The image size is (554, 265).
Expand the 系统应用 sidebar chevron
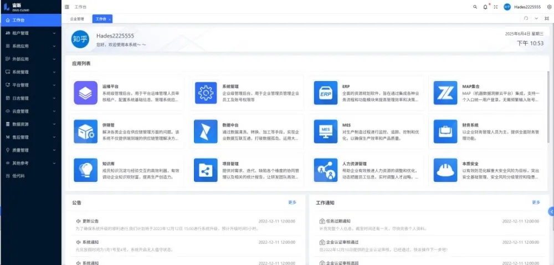[x=54, y=46]
